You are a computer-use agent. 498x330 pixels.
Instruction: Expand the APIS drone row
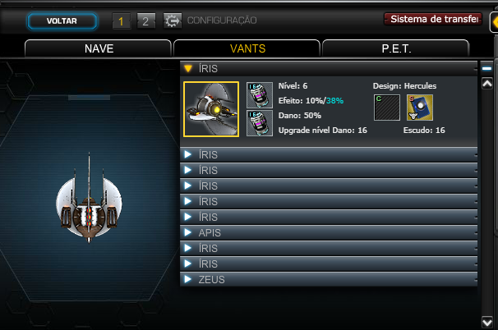[x=329, y=232]
